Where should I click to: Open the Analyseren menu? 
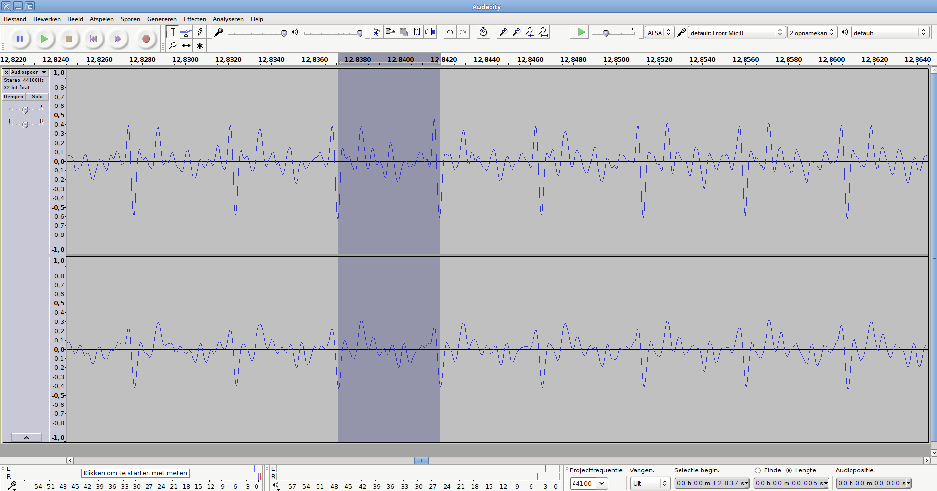coord(228,19)
